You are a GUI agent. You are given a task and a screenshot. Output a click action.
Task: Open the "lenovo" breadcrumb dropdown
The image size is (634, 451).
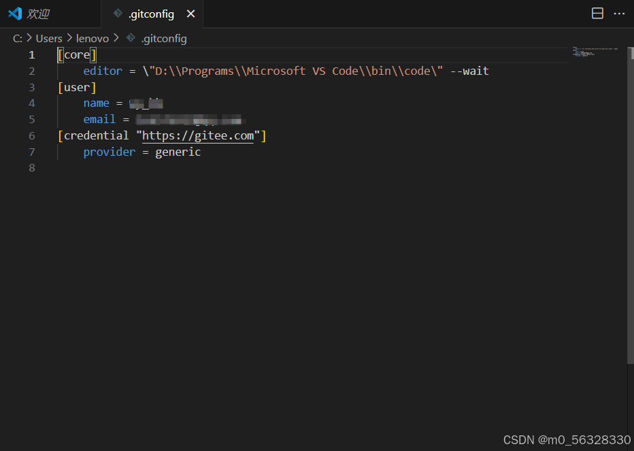pyautogui.click(x=93, y=38)
